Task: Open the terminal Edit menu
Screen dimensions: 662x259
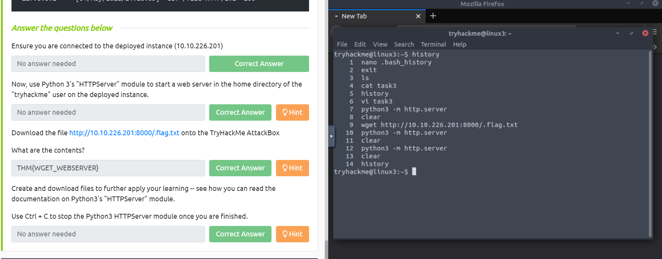Action: coord(360,44)
